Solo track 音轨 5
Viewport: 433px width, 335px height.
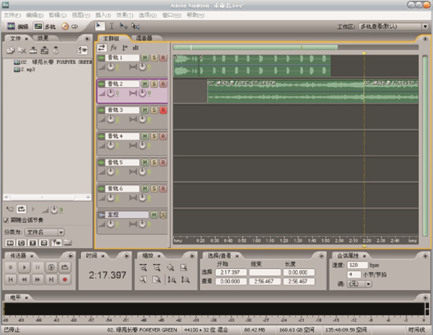(x=154, y=163)
